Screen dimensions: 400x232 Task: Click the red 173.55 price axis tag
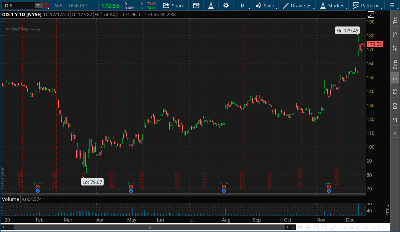[375, 44]
